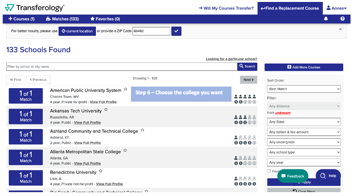Open the Any State dropdown

[304, 122]
